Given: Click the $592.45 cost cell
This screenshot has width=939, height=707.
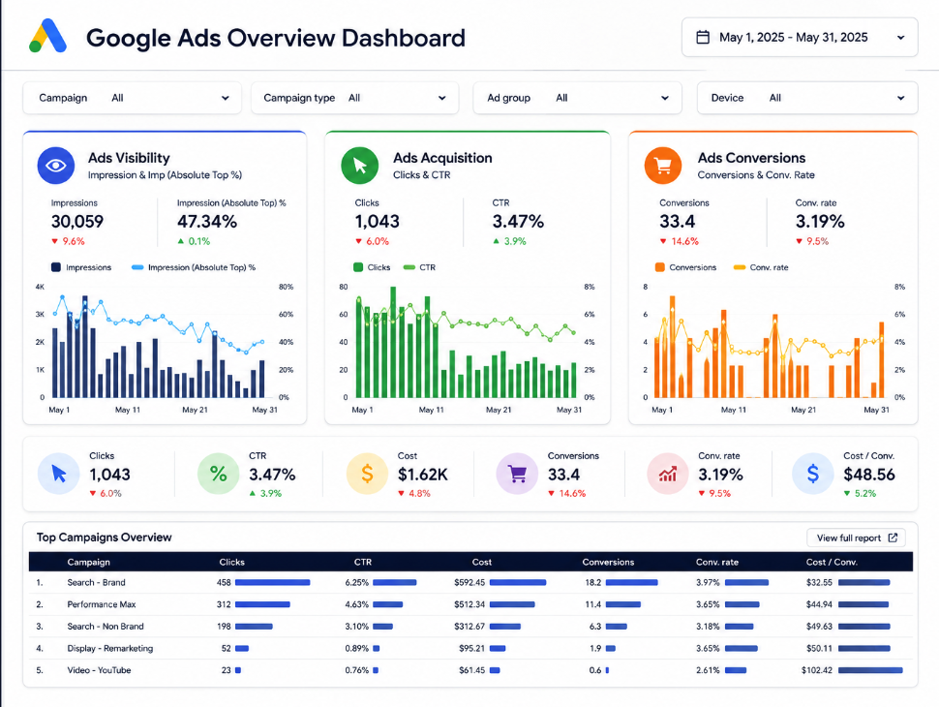Looking at the screenshot, I should click(x=469, y=582).
